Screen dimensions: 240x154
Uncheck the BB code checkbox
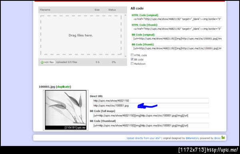coord(132,59)
